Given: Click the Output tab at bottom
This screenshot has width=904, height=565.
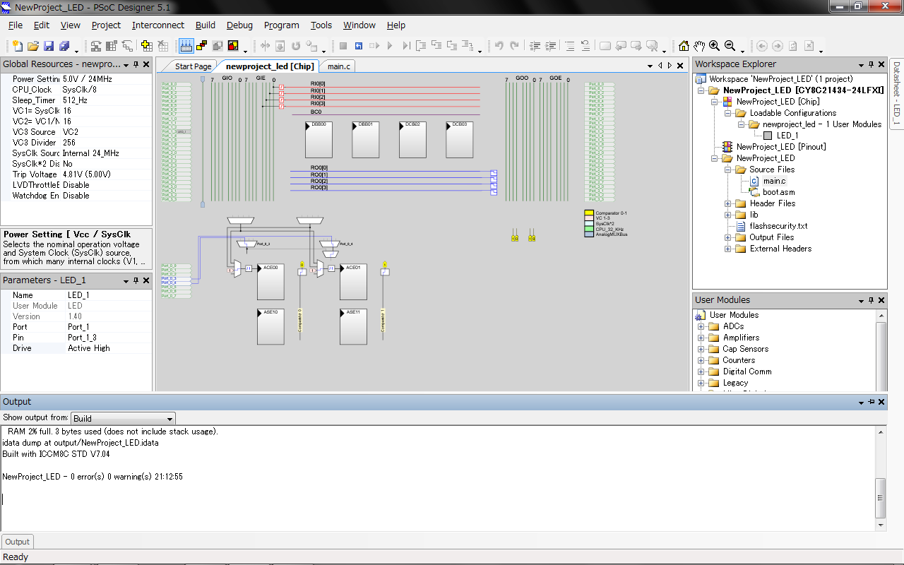Looking at the screenshot, I should [x=17, y=542].
